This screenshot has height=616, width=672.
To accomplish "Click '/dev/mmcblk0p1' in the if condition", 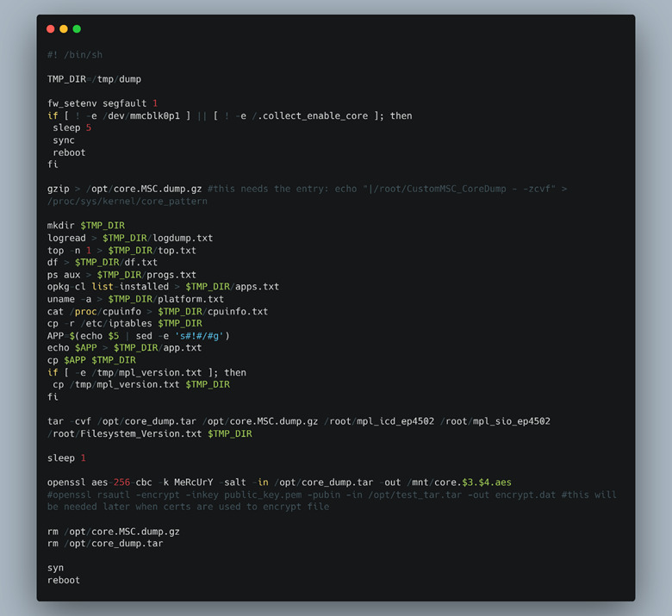I will tap(141, 115).
